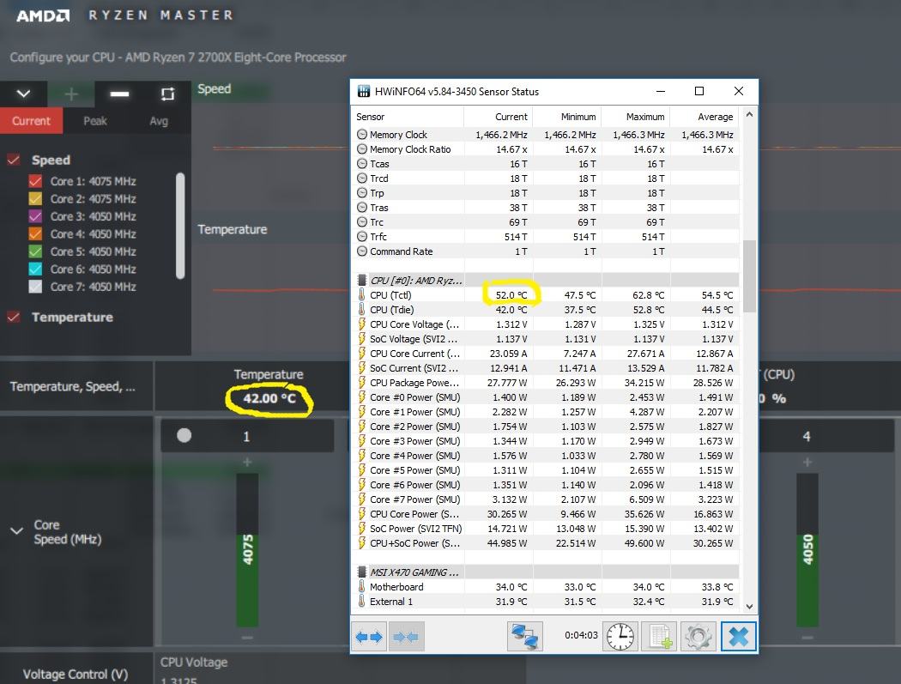
Task: Click the CPU [#0] chip group icon
Action: (362, 281)
